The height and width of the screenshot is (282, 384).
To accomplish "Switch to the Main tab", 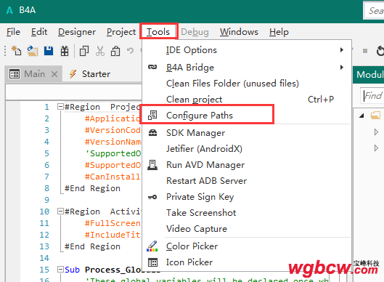I will [34, 74].
